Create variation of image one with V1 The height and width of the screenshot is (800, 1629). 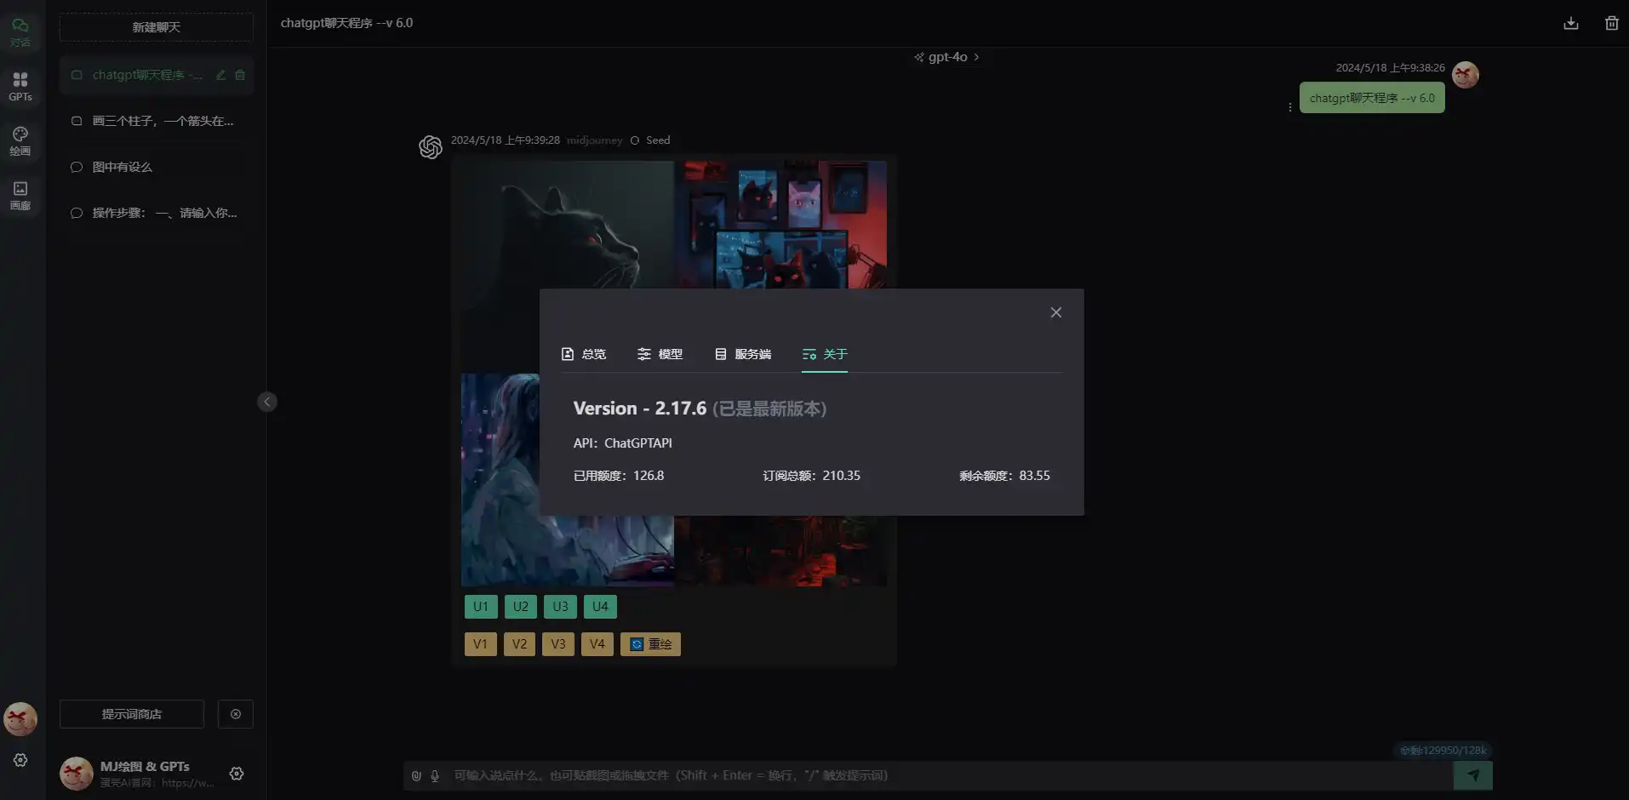coord(481,644)
